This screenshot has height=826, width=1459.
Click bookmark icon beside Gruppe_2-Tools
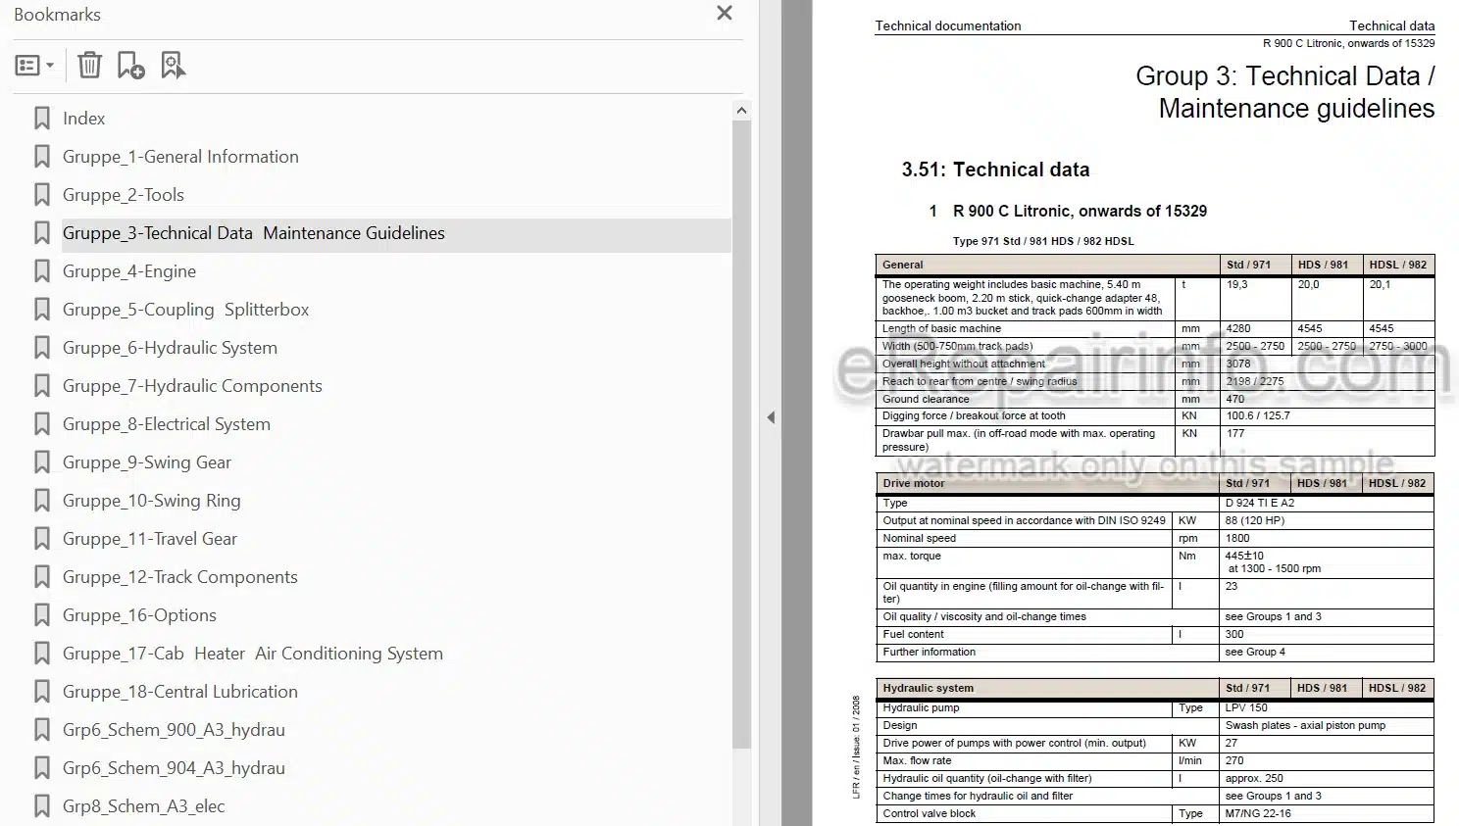[x=41, y=195]
